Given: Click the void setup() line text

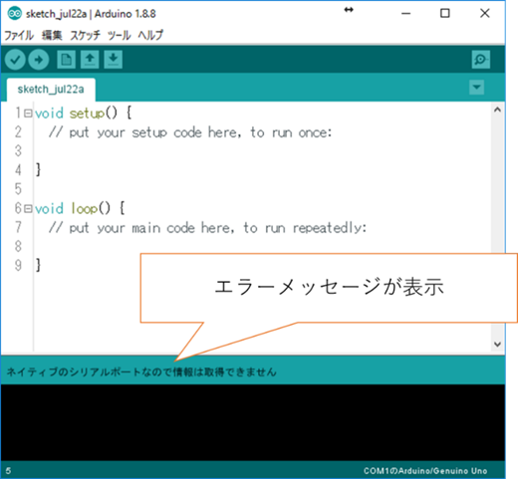Looking at the screenshot, I should point(84,114).
